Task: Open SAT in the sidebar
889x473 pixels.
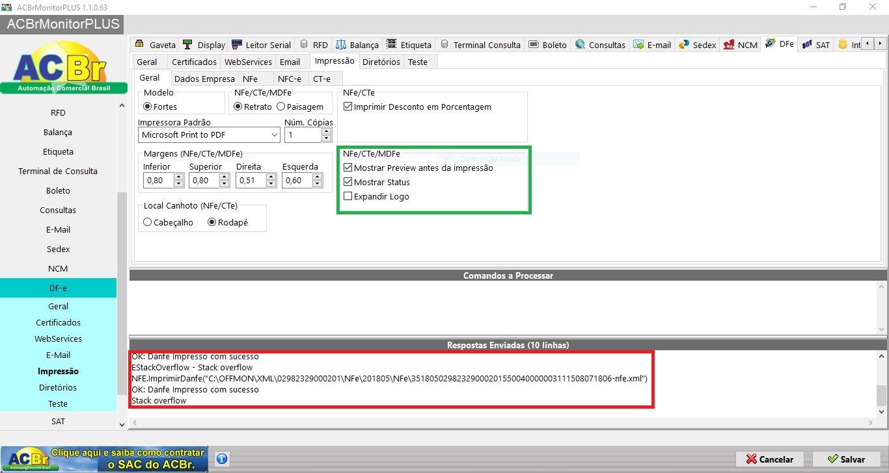Action: pyautogui.click(x=58, y=421)
